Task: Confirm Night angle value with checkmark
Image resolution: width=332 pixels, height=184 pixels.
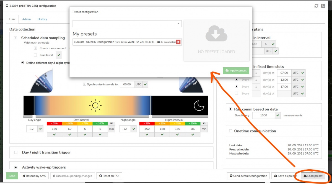Action: pos(134,129)
